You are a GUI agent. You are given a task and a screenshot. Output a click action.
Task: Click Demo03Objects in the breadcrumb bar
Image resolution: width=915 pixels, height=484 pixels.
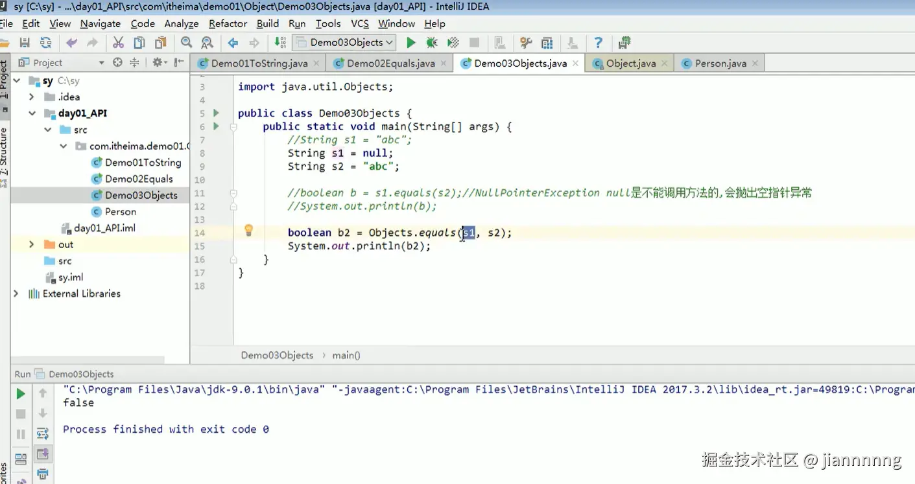point(277,355)
